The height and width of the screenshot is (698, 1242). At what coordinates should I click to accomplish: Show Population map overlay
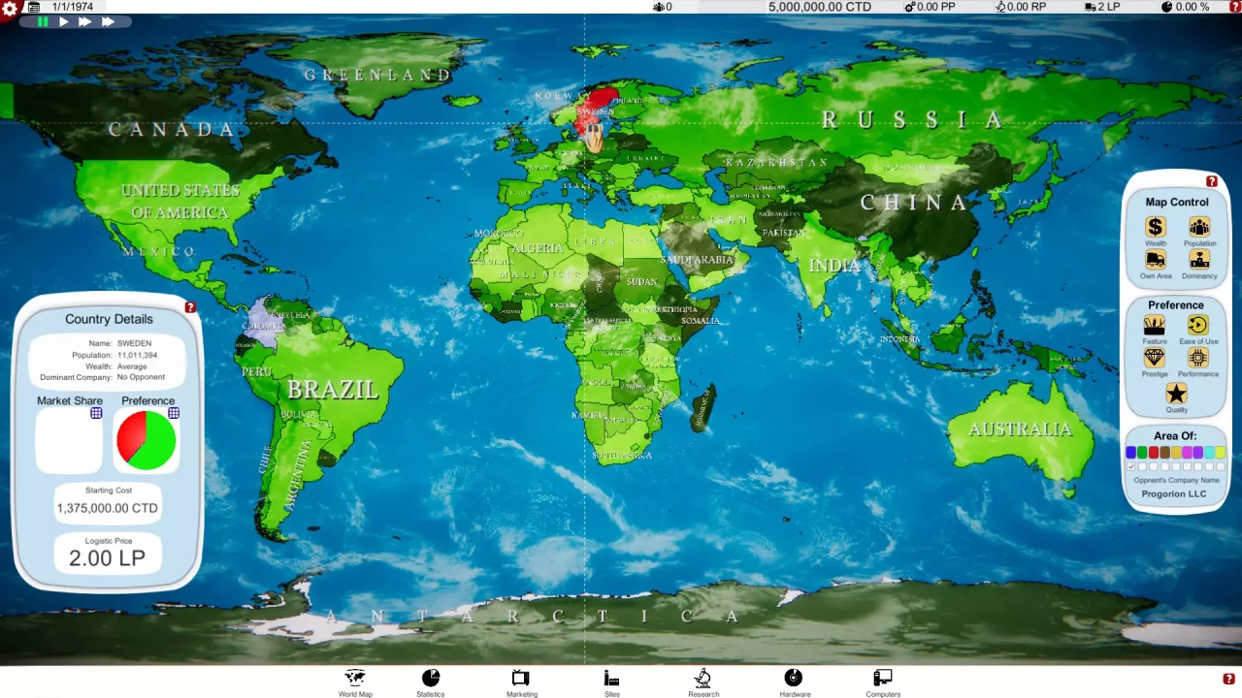(x=1199, y=229)
